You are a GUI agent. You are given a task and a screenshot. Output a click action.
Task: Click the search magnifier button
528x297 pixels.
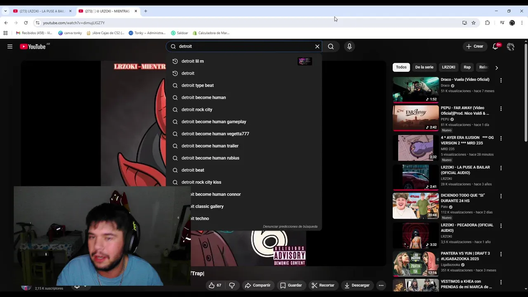pos(331,47)
